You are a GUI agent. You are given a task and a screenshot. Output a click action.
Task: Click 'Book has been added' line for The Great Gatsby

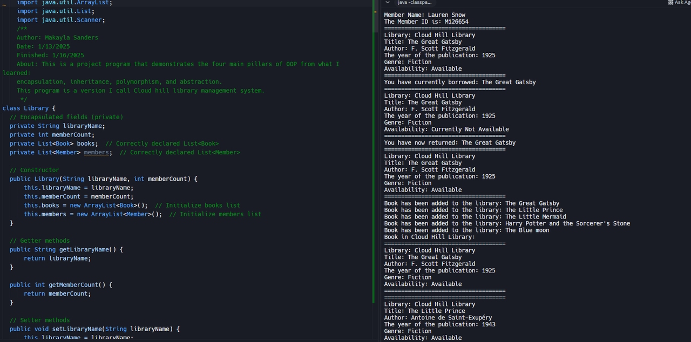pyautogui.click(x=472, y=203)
